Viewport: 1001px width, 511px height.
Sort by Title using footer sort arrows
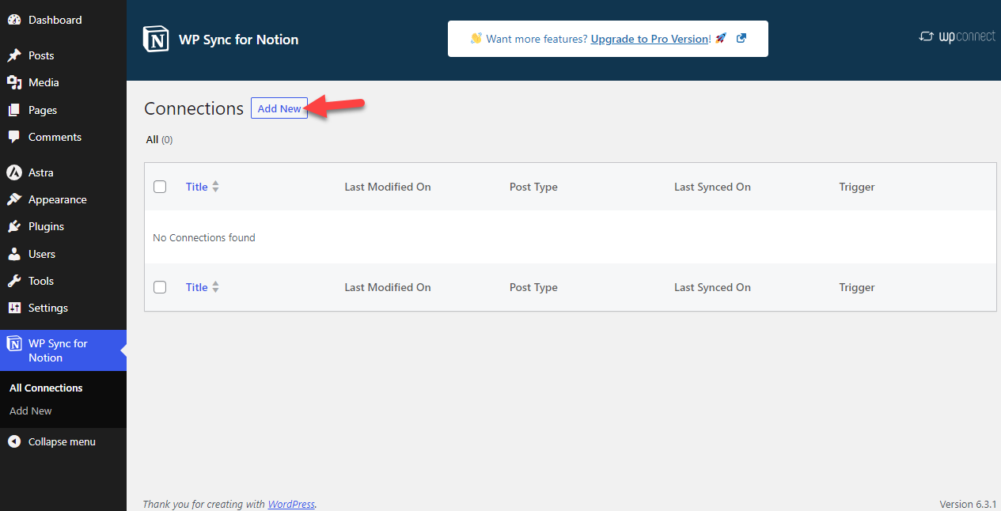[215, 287]
